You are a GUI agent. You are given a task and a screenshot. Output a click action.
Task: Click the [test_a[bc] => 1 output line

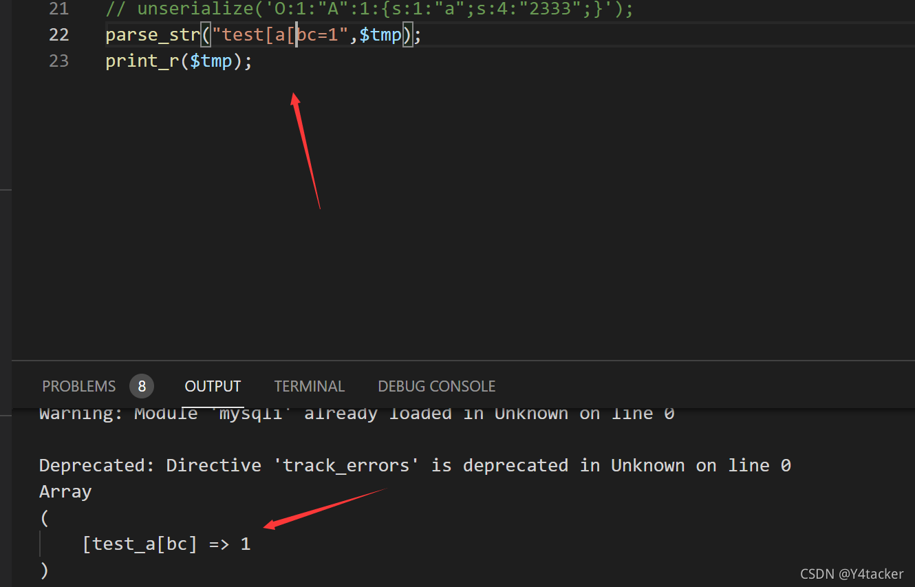coord(166,544)
